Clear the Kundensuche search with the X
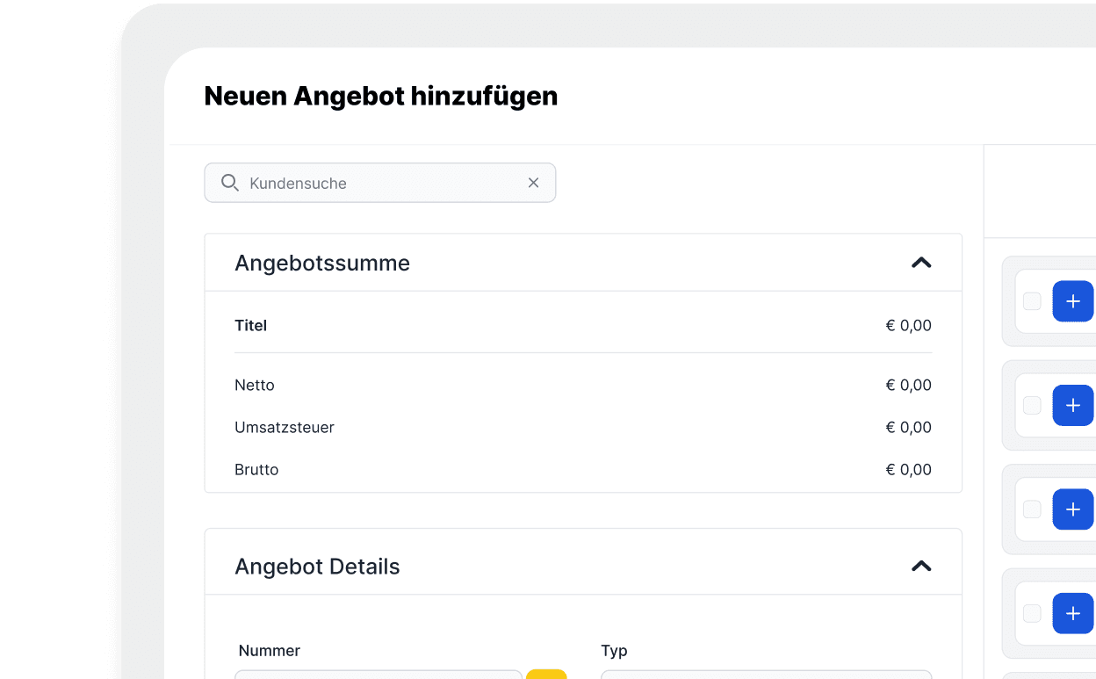 tap(533, 183)
